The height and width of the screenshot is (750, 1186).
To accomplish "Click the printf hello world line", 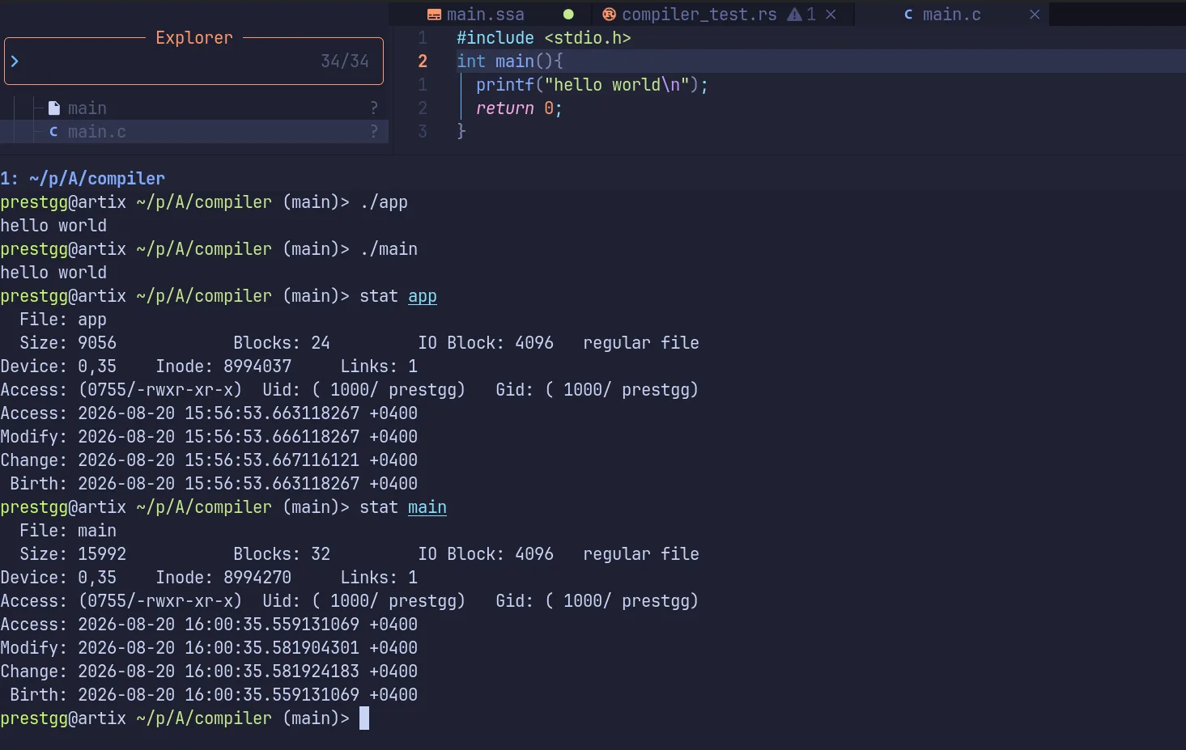I will click(592, 85).
